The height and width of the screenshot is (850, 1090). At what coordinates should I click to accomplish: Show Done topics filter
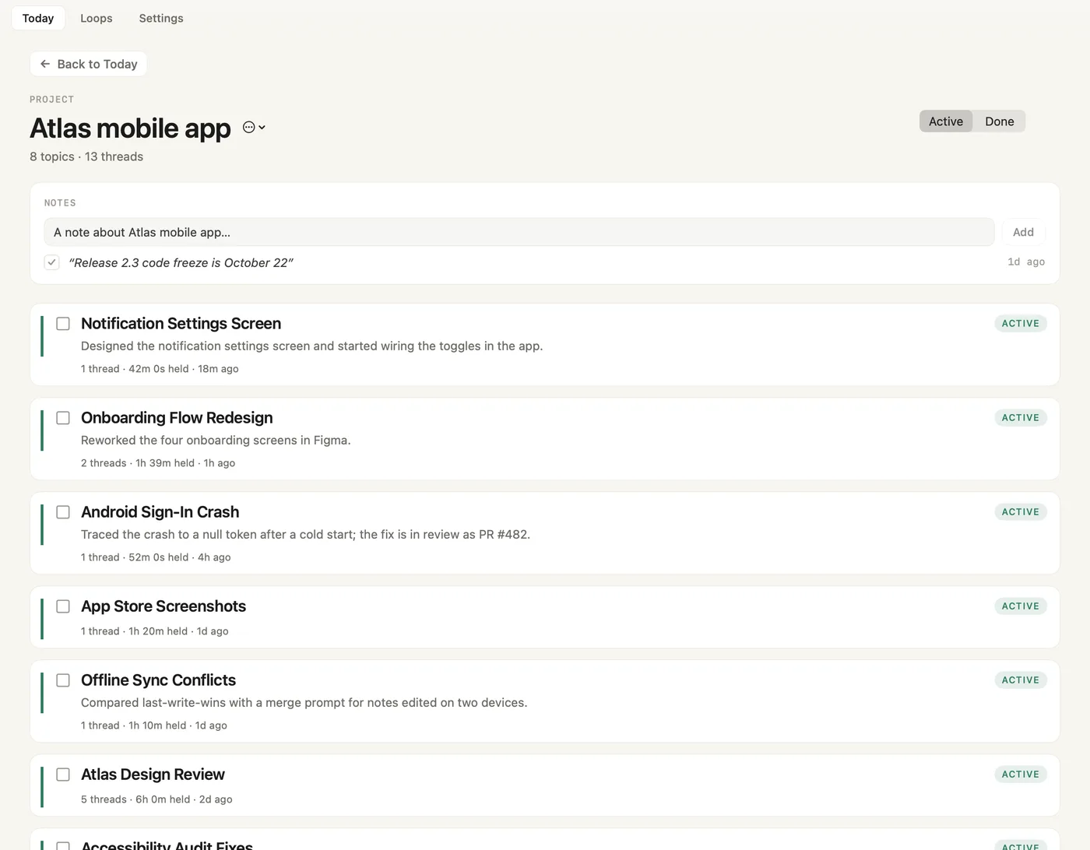[x=999, y=121]
